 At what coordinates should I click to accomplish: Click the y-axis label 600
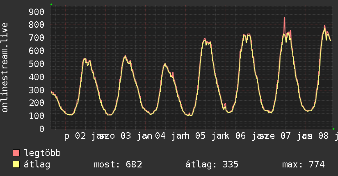tap(37, 51)
